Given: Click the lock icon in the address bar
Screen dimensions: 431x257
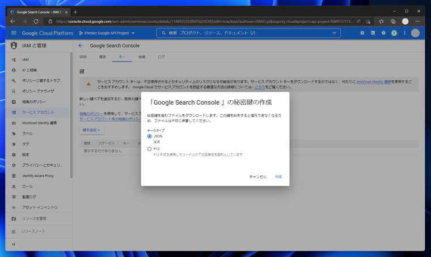Looking at the screenshot, I should (x=50, y=22).
